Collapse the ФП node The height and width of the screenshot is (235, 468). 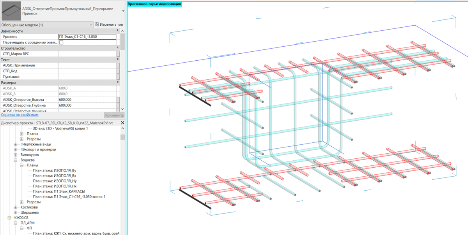tap(21, 228)
